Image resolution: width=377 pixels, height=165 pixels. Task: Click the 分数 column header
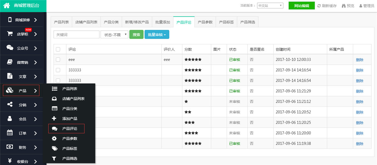point(188,49)
